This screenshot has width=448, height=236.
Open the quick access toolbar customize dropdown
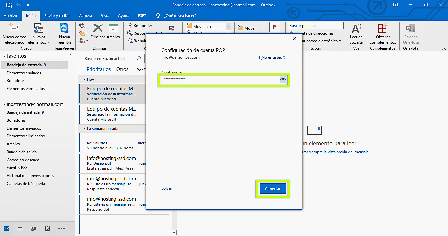(x=28, y=5)
